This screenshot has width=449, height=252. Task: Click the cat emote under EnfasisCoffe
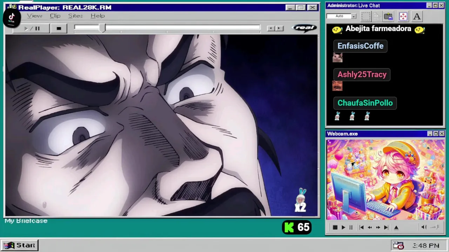point(337,58)
